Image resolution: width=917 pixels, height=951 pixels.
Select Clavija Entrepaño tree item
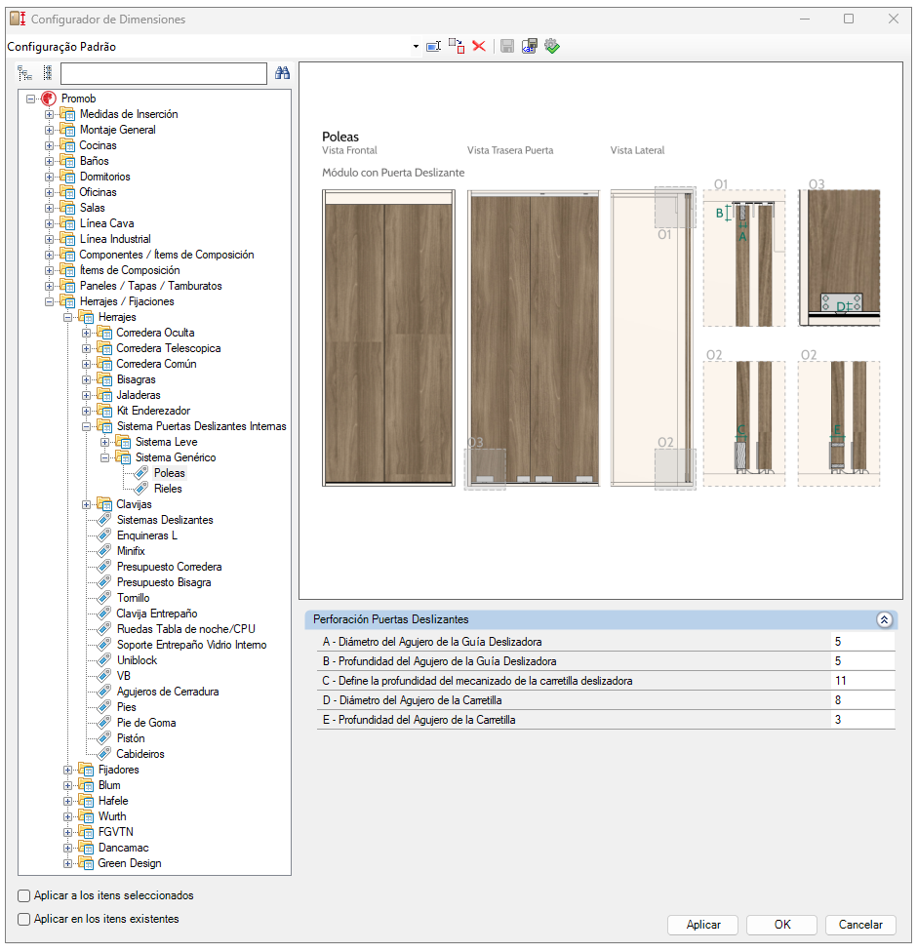157,614
